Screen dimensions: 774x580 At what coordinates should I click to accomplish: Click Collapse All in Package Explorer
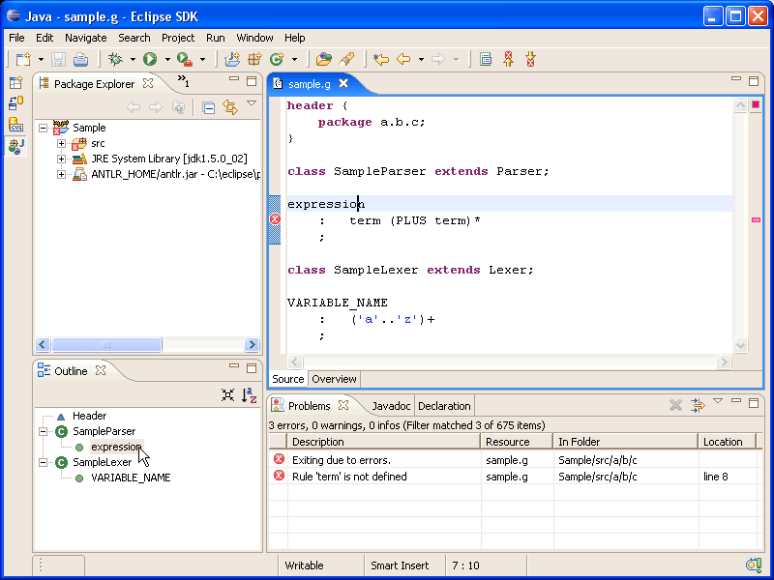[x=208, y=107]
